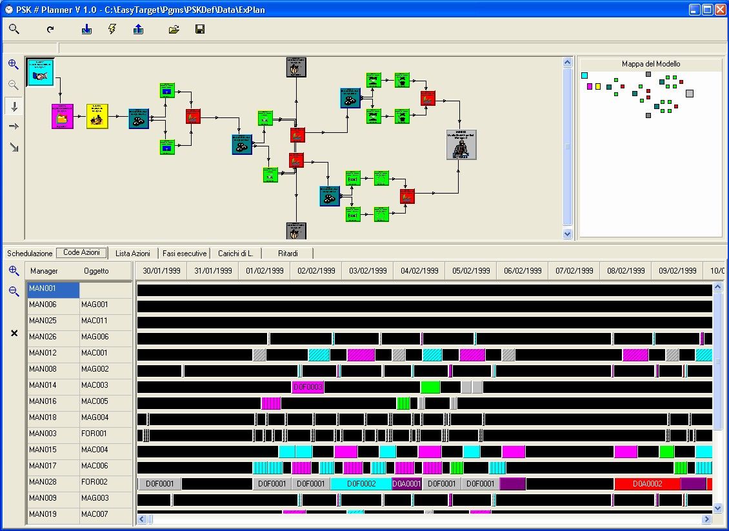The height and width of the screenshot is (531, 729).
Task: Save the plan with the floppy disk icon
Action: (200, 29)
